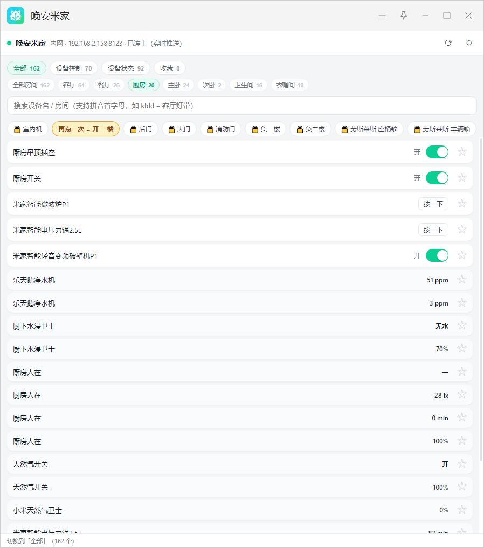484x548 pixels.
Task: Favorite 米家智能电压力锅2.5L with its star
Action: pos(462,229)
